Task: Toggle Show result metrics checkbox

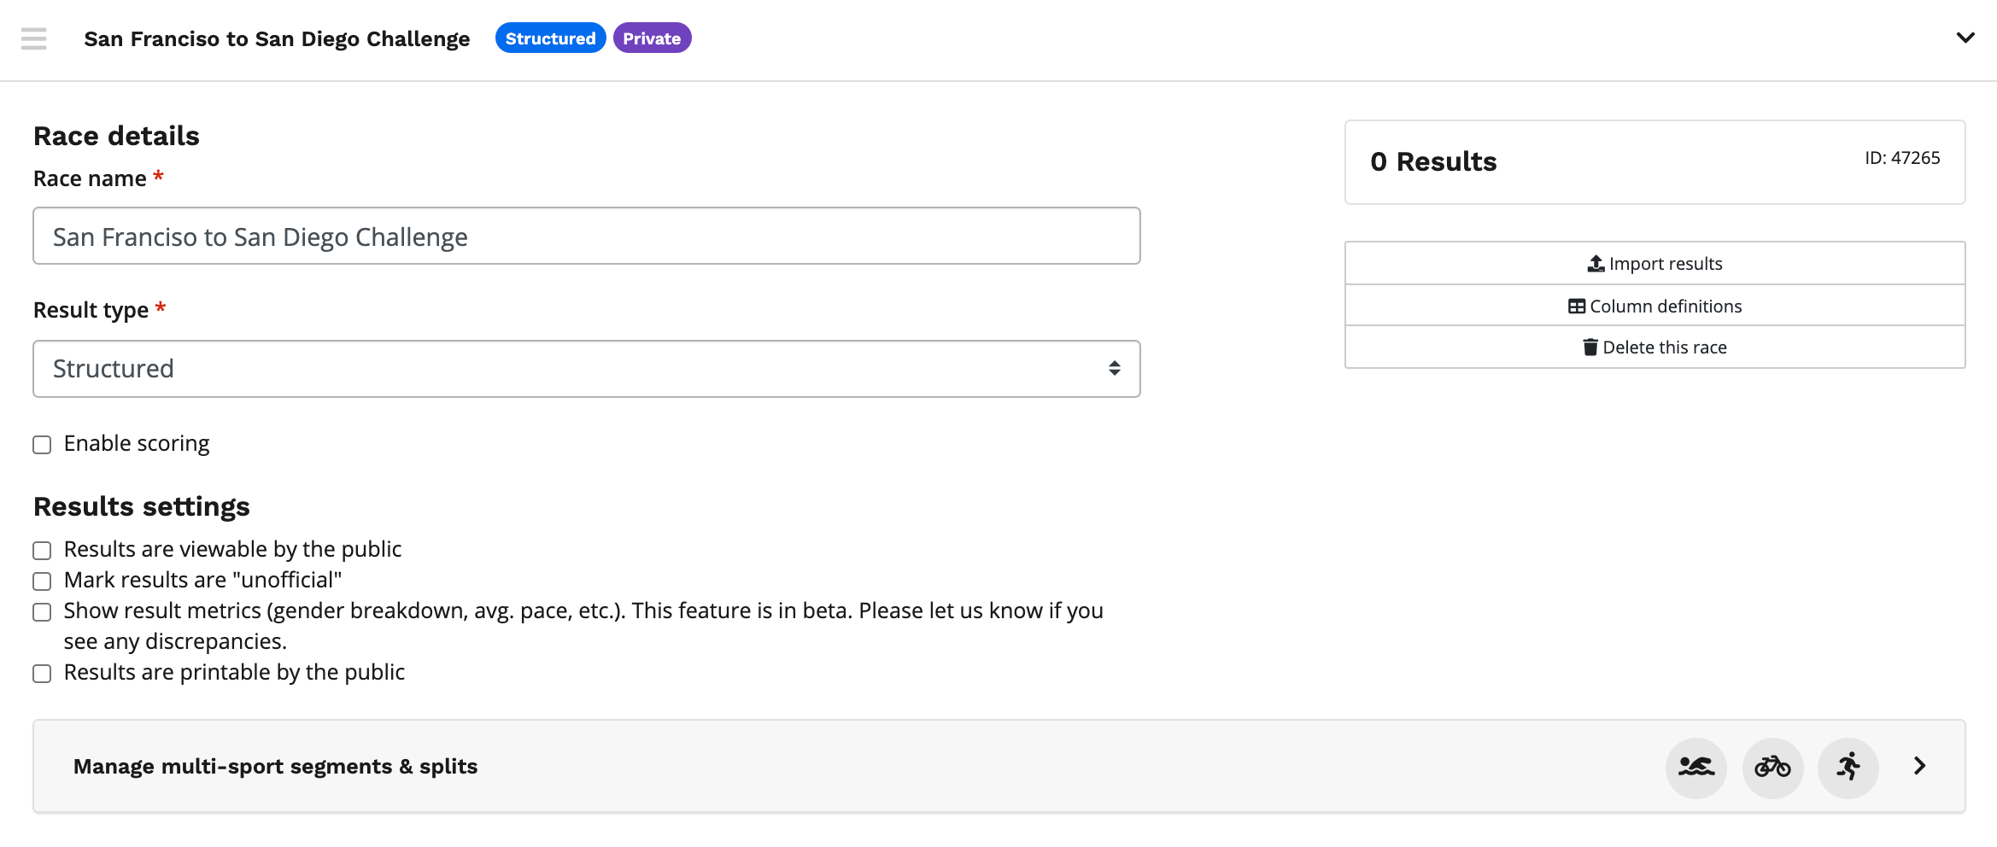Action: click(x=42, y=612)
